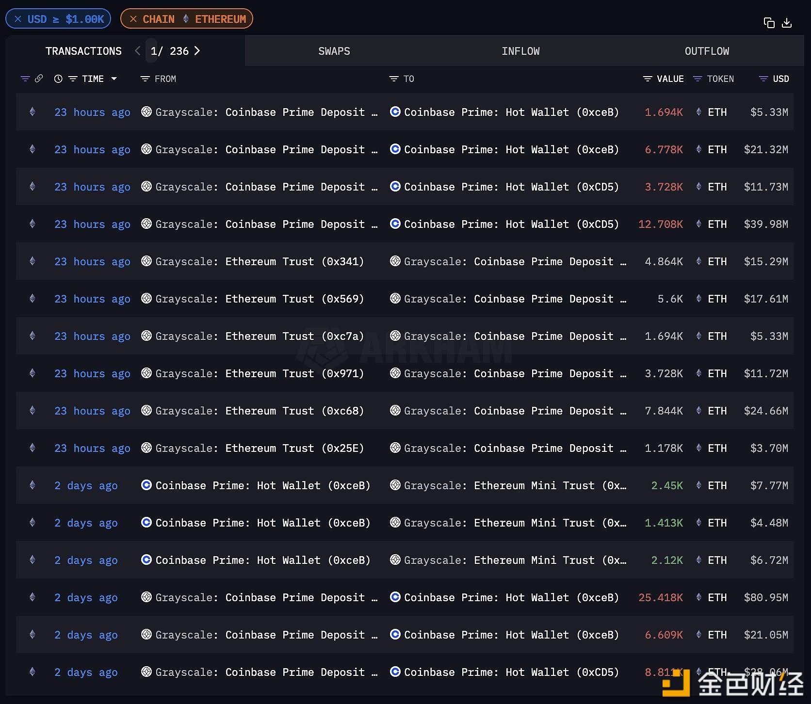
Task: Toggle the clock time format icon
Action: click(x=58, y=79)
